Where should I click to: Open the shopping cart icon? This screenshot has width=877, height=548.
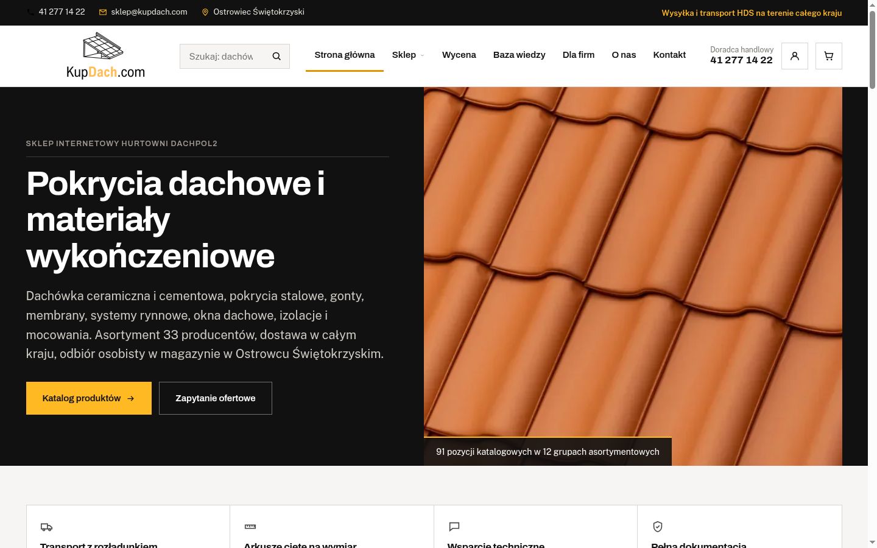click(829, 56)
